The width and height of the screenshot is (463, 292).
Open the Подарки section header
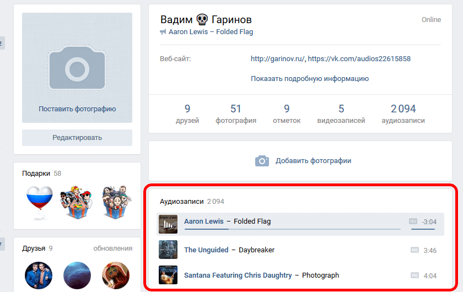click(x=36, y=174)
